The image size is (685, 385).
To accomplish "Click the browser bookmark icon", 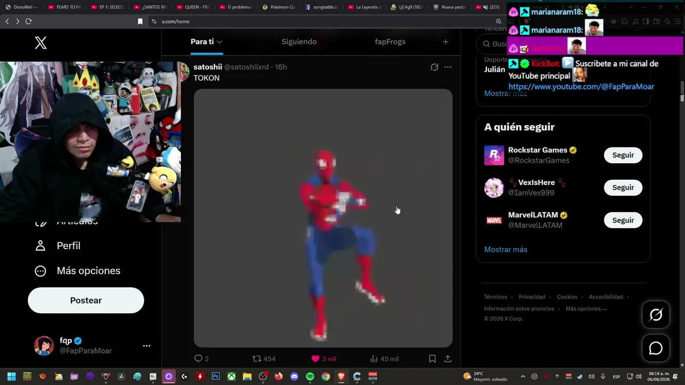I will [x=140, y=21].
